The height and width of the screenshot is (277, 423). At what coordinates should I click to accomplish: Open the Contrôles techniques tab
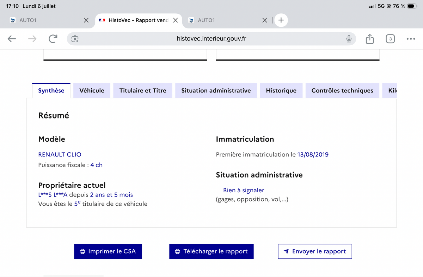click(342, 90)
